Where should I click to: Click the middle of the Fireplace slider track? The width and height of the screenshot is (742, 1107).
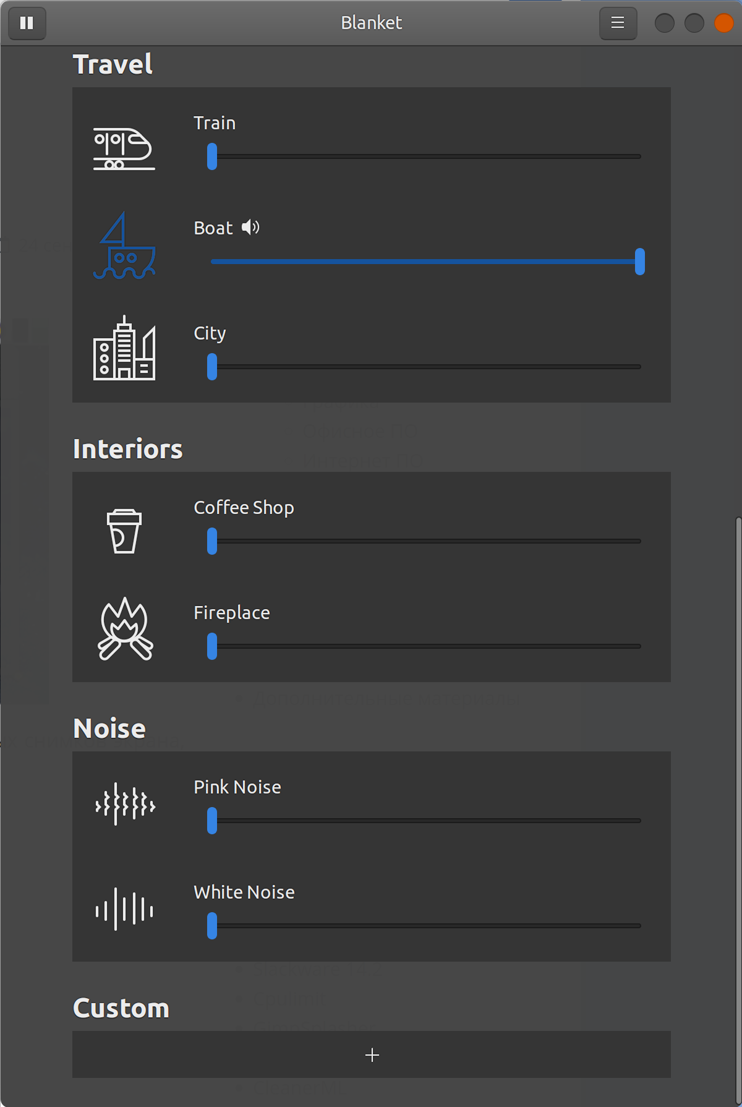point(426,646)
